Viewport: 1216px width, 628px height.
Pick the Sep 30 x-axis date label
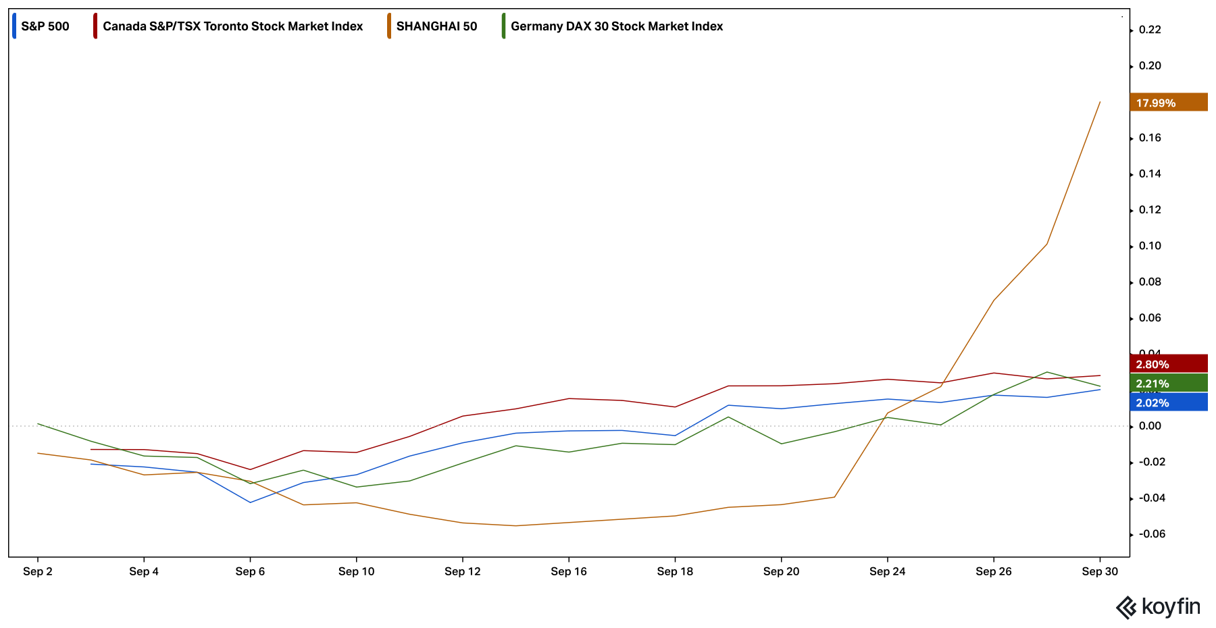point(1100,571)
